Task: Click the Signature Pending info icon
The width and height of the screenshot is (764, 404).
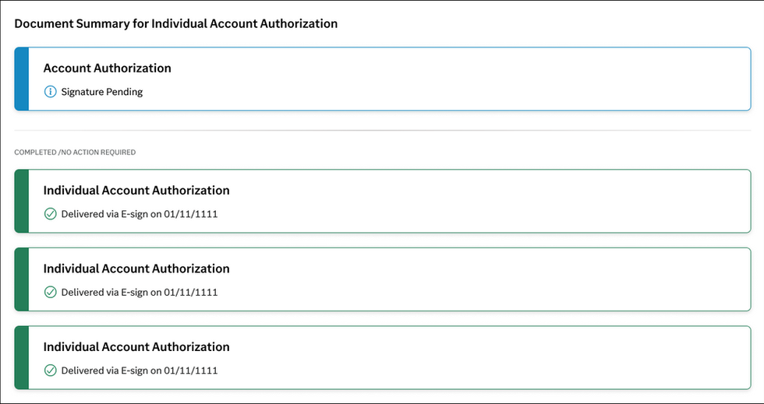Action: (x=51, y=92)
